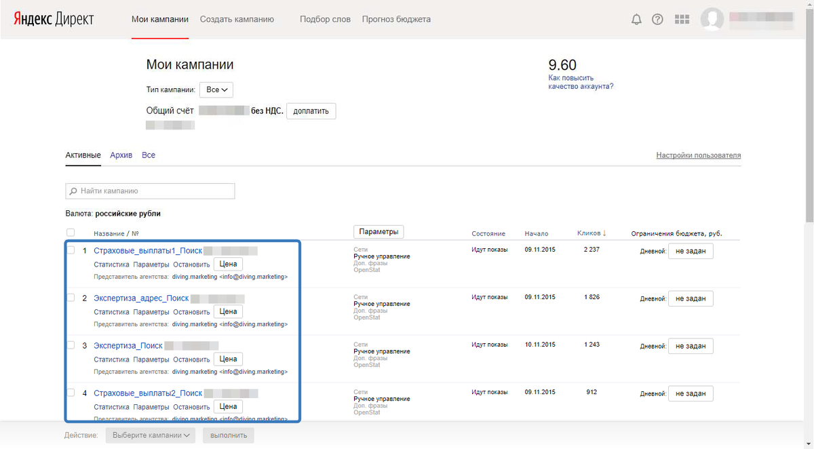Screen dimensions: 814x449
Task: Check the box for Страховые_выплаты2_Поиск
Action: click(x=71, y=393)
